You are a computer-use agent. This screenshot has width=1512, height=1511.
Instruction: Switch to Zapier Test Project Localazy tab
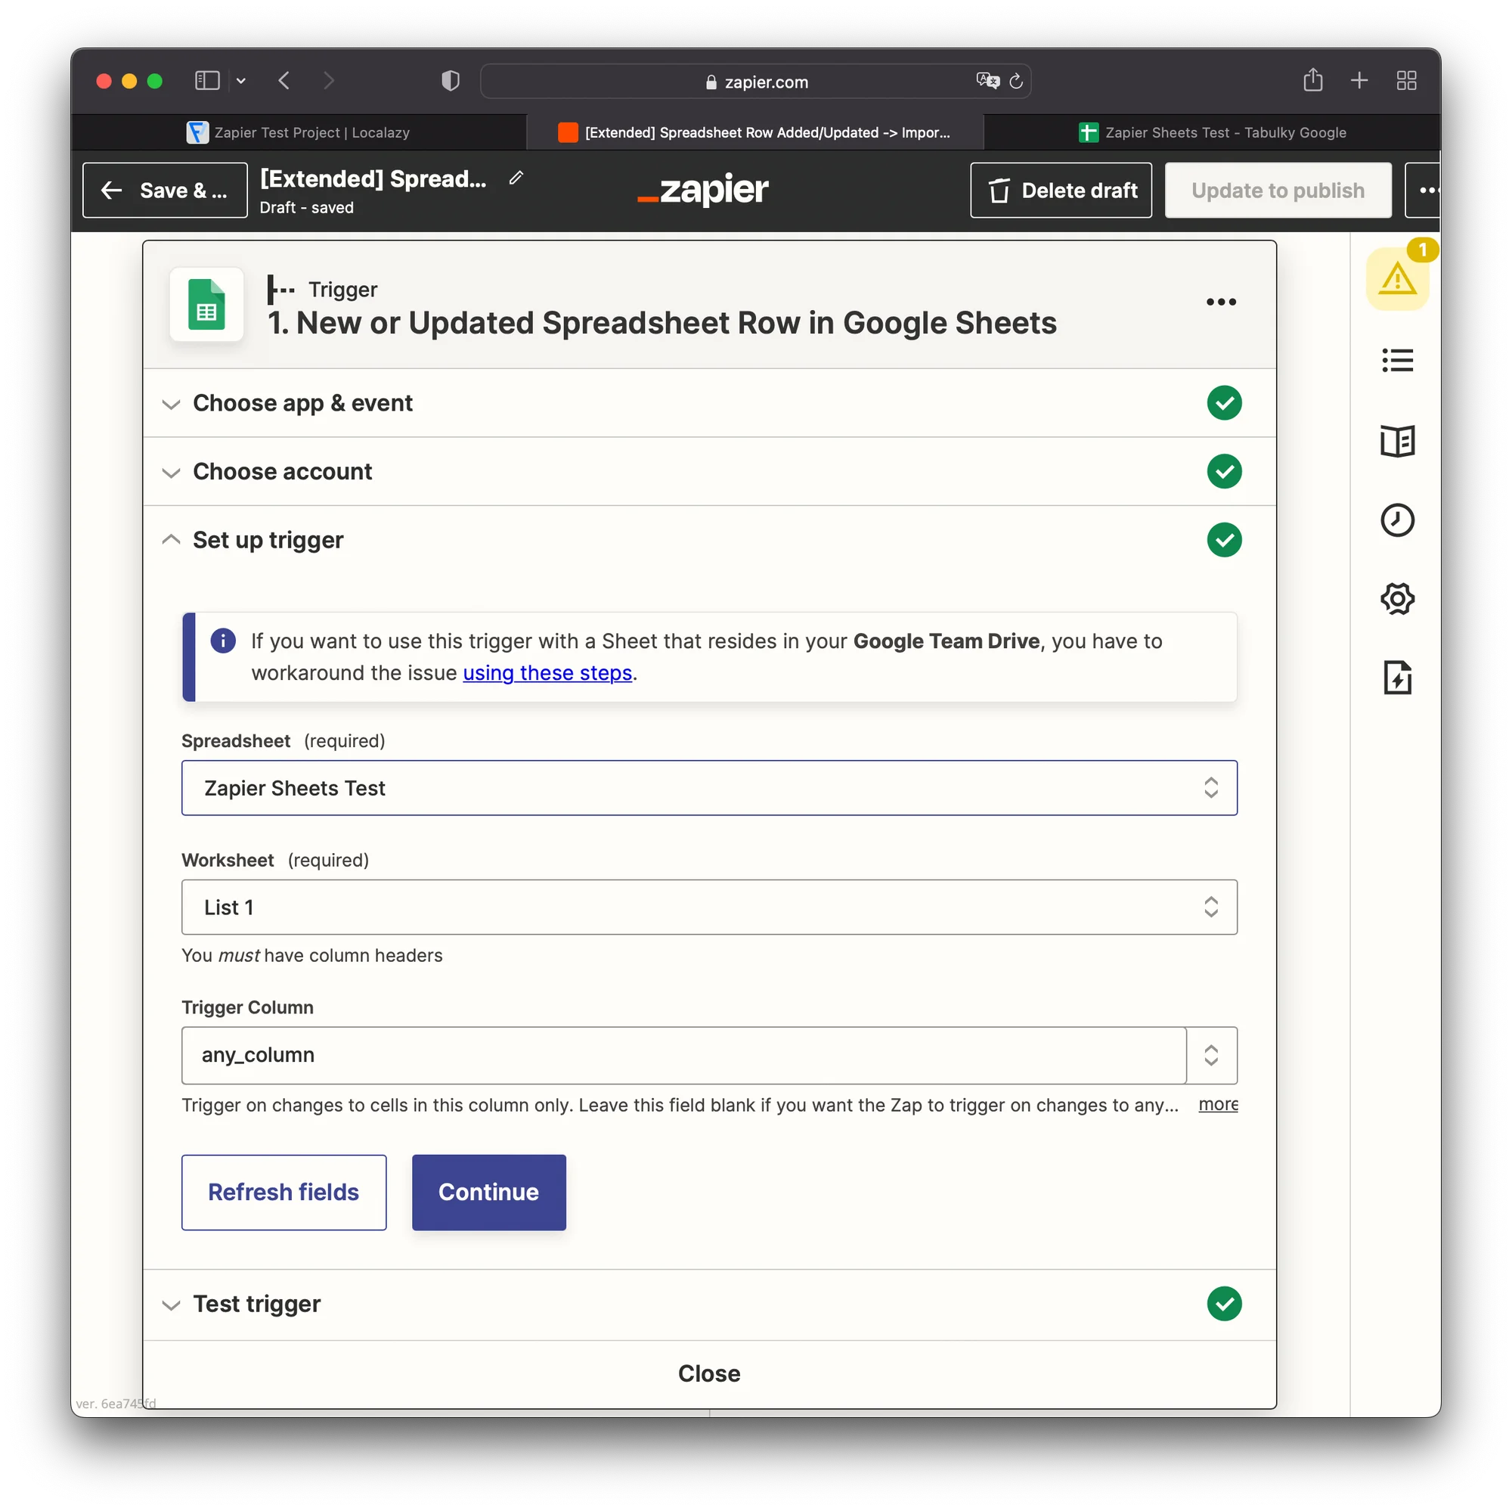pyautogui.click(x=299, y=132)
